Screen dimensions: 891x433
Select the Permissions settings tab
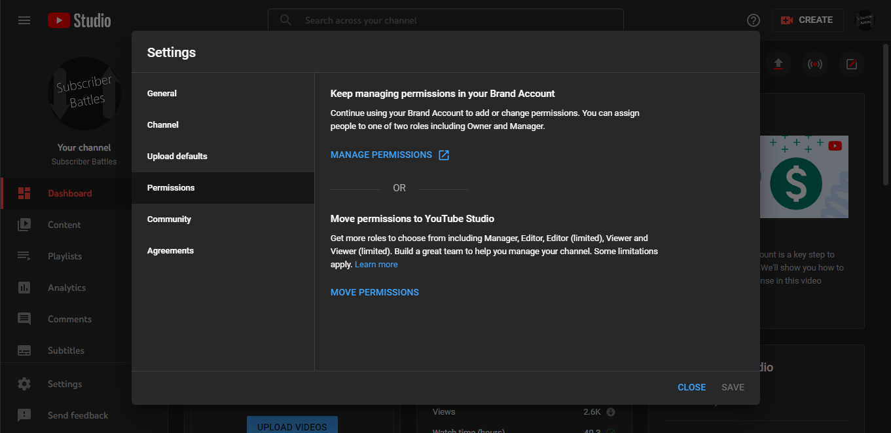[x=223, y=188]
